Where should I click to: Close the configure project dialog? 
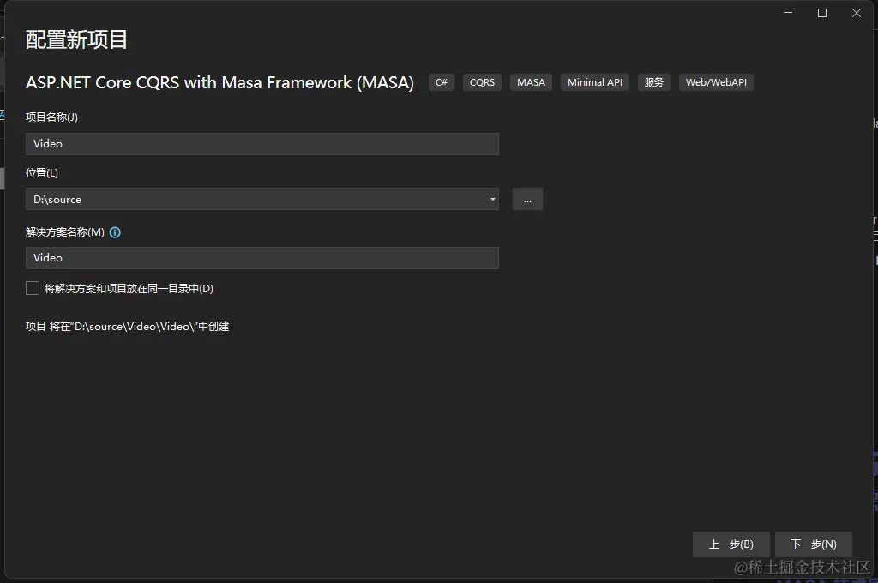click(857, 13)
